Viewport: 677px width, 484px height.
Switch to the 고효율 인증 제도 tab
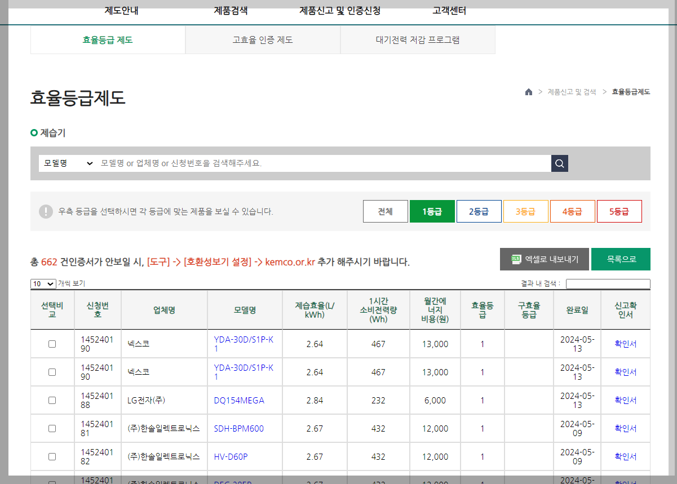[x=263, y=40]
